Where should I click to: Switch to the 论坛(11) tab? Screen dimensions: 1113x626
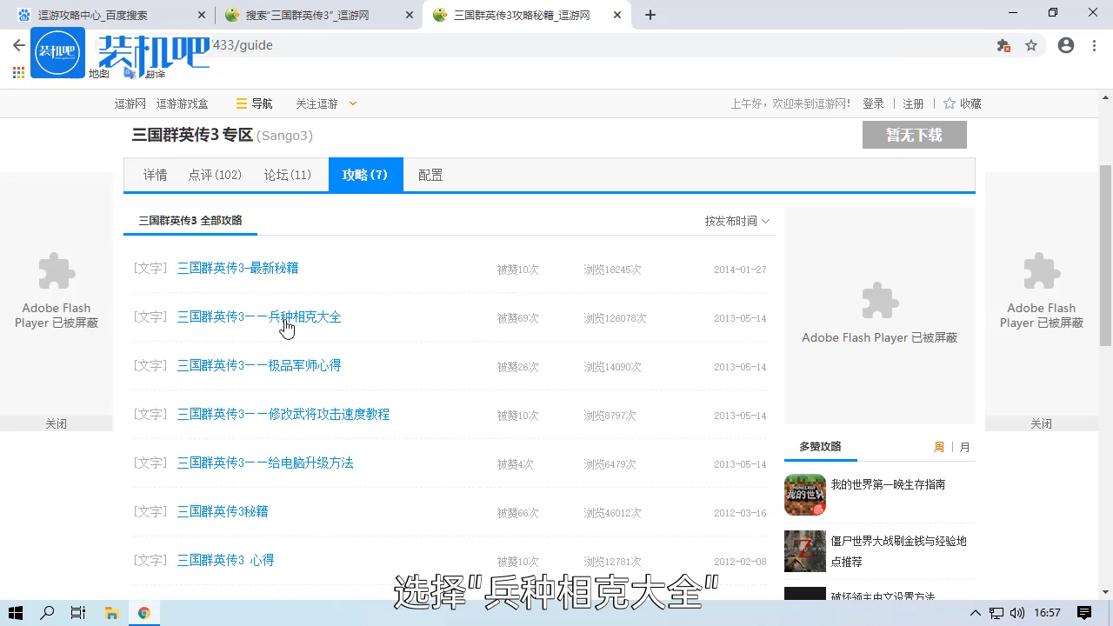(x=288, y=174)
